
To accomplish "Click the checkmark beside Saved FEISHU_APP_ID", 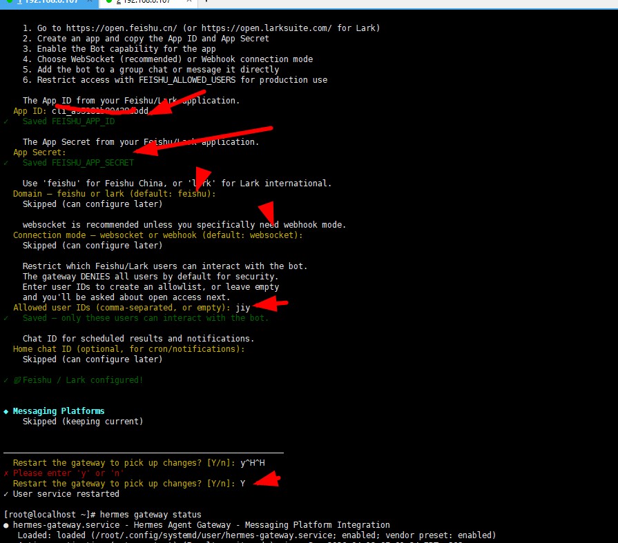I will click(6, 121).
